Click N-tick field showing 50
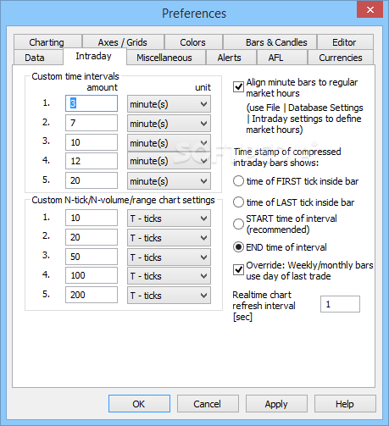The image size is (389, 426). [x=92, y=257]
